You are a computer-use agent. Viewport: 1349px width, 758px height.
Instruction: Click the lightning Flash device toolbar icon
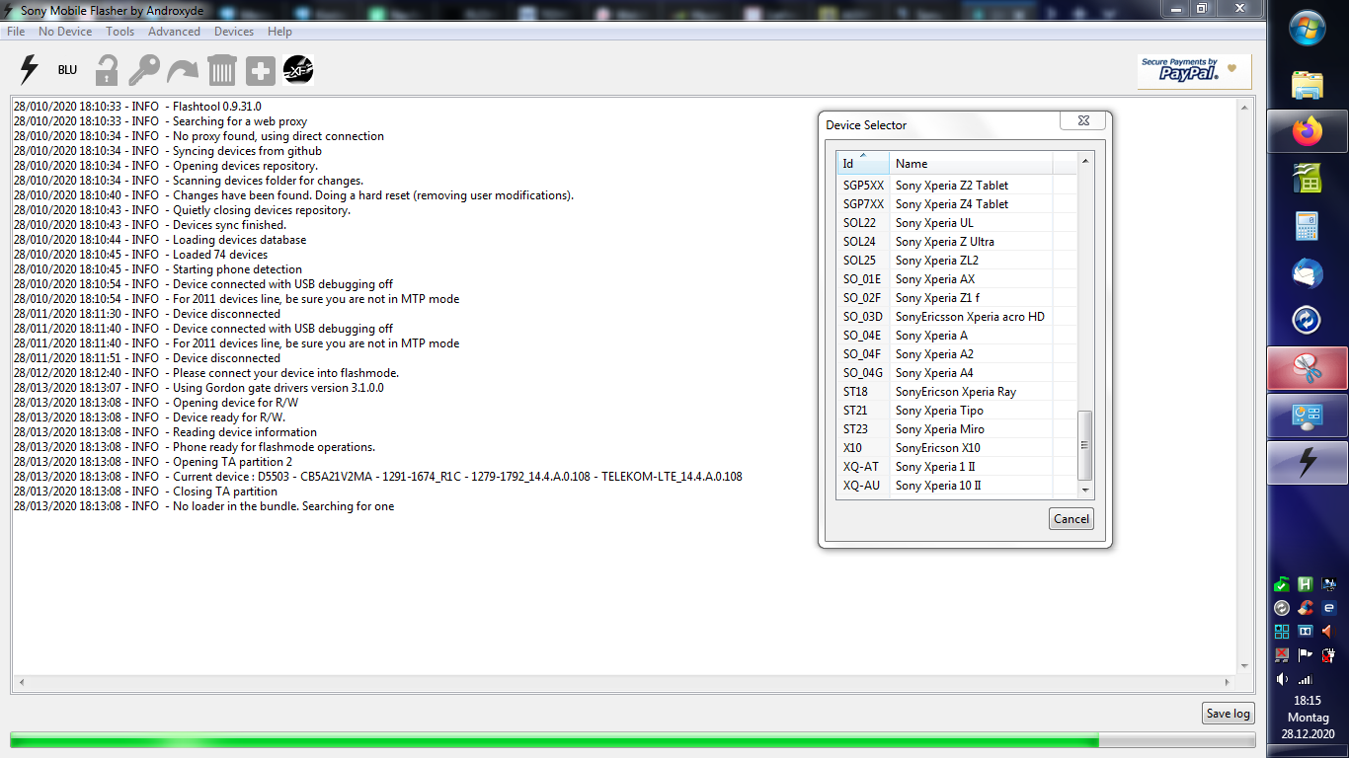click(x=30, y=70)
